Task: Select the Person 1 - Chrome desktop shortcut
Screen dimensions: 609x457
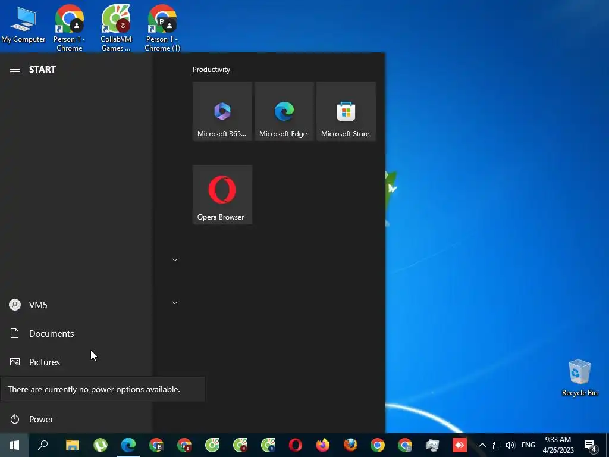Action: click(70, 28)
